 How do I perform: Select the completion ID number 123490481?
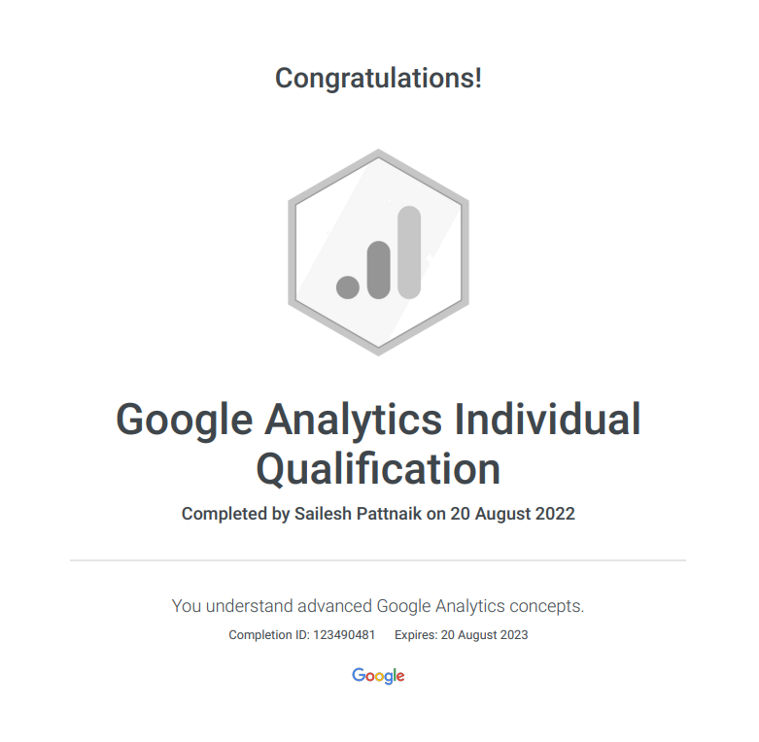(x=343, y=635)
